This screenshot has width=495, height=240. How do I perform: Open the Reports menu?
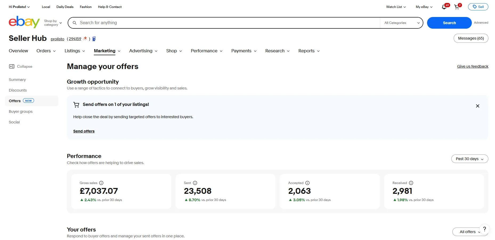(x=309, y=51)
